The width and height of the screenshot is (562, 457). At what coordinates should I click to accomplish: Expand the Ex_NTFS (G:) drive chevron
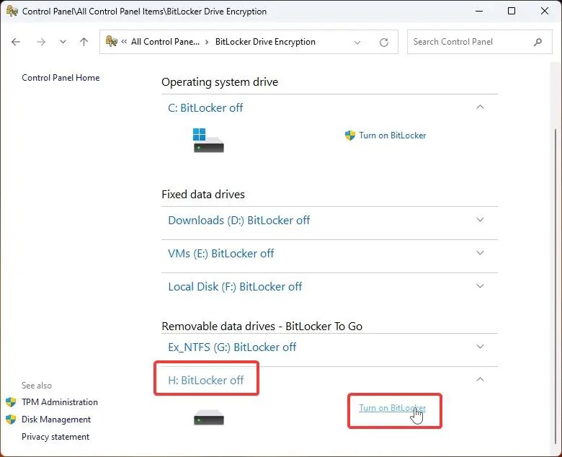480,346
